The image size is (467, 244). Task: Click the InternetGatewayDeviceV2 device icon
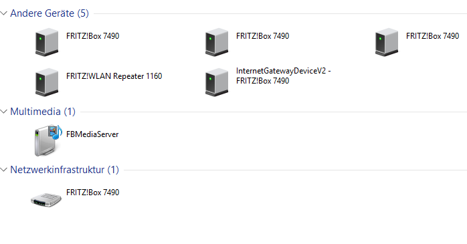coord(217,82)
